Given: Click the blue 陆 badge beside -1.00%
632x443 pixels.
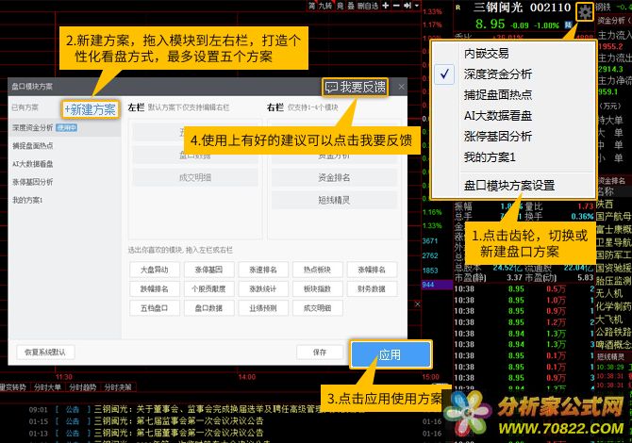Looking at the screenshot, I should pos(568,25).
